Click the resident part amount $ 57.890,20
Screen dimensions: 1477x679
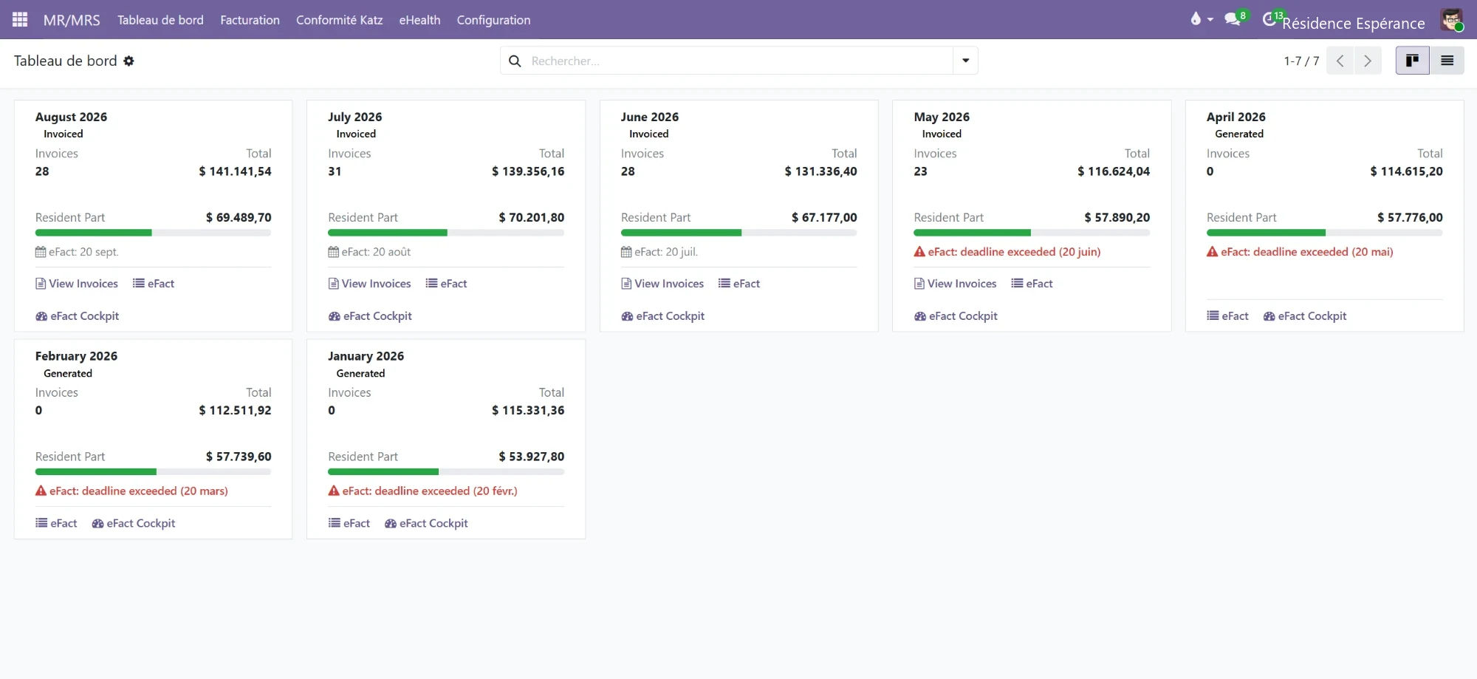coord(1117,218)
